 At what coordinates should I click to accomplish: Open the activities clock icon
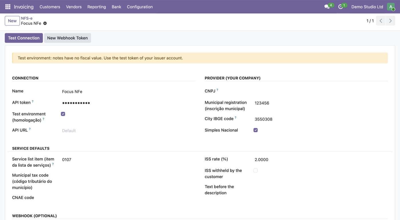click(x=340, y=7)
